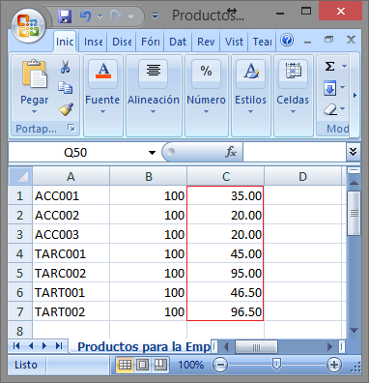Switch to Normal view button

pos(125,365)
